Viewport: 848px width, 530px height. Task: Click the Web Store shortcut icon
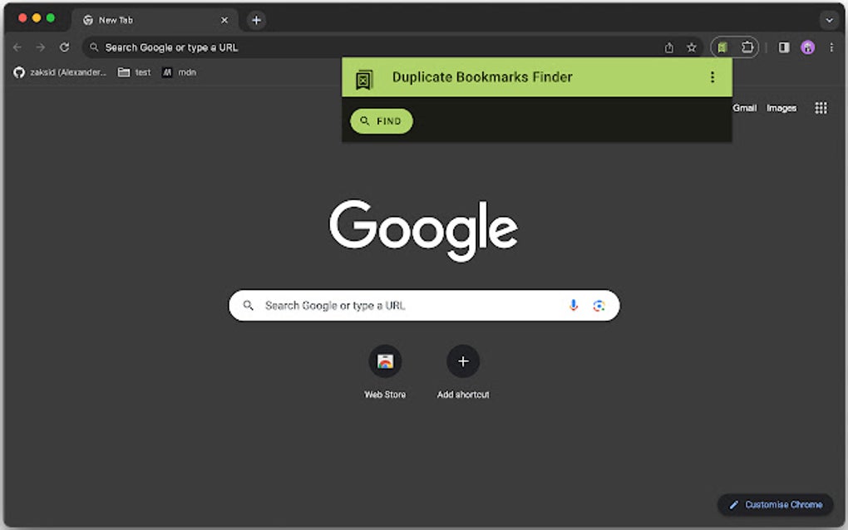click(x=385, y=361)
